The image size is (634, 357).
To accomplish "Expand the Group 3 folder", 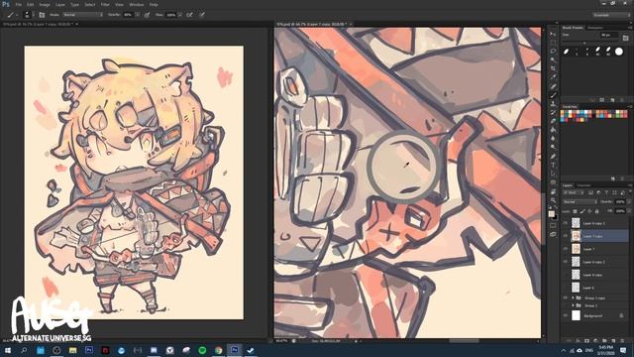I will 573,305.
